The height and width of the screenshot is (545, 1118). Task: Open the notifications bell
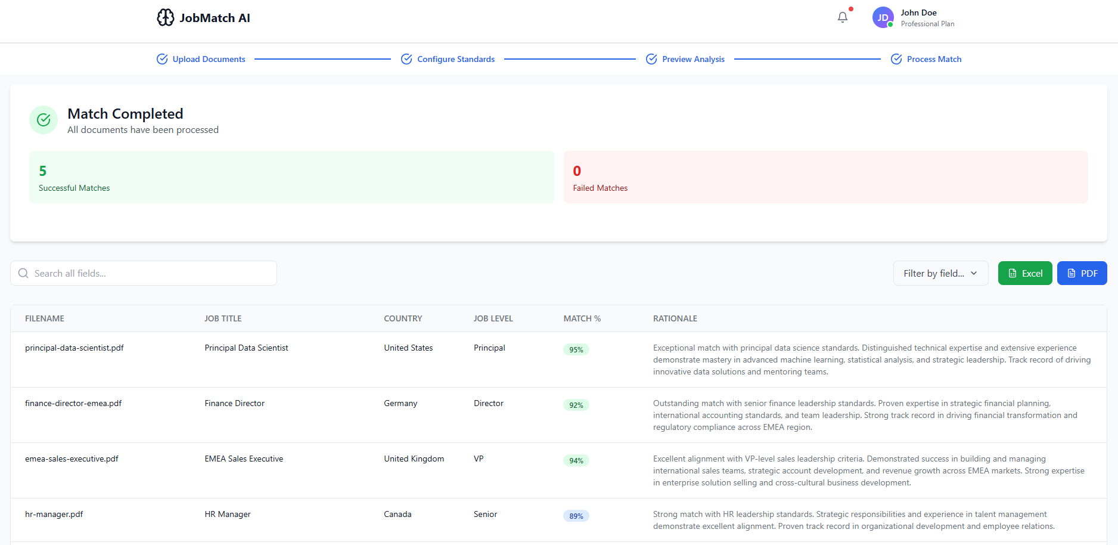pos(842,17)
